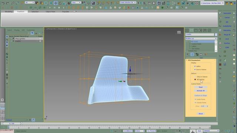The height and width of the screenshot is (133, 237).
Task: Click the Undo arrow icon
Action: click(3, 3)
